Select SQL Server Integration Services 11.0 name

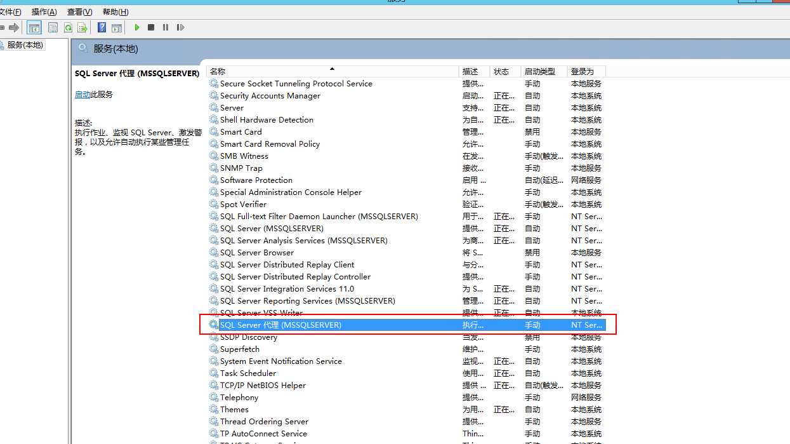coord(287,289)
